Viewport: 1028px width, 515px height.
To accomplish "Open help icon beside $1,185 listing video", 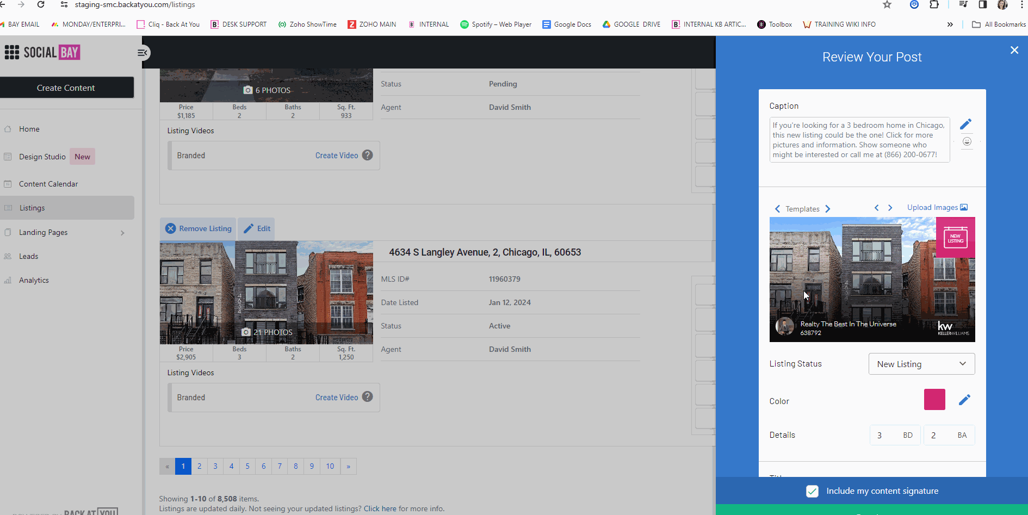I will click(x=368, y=155).
